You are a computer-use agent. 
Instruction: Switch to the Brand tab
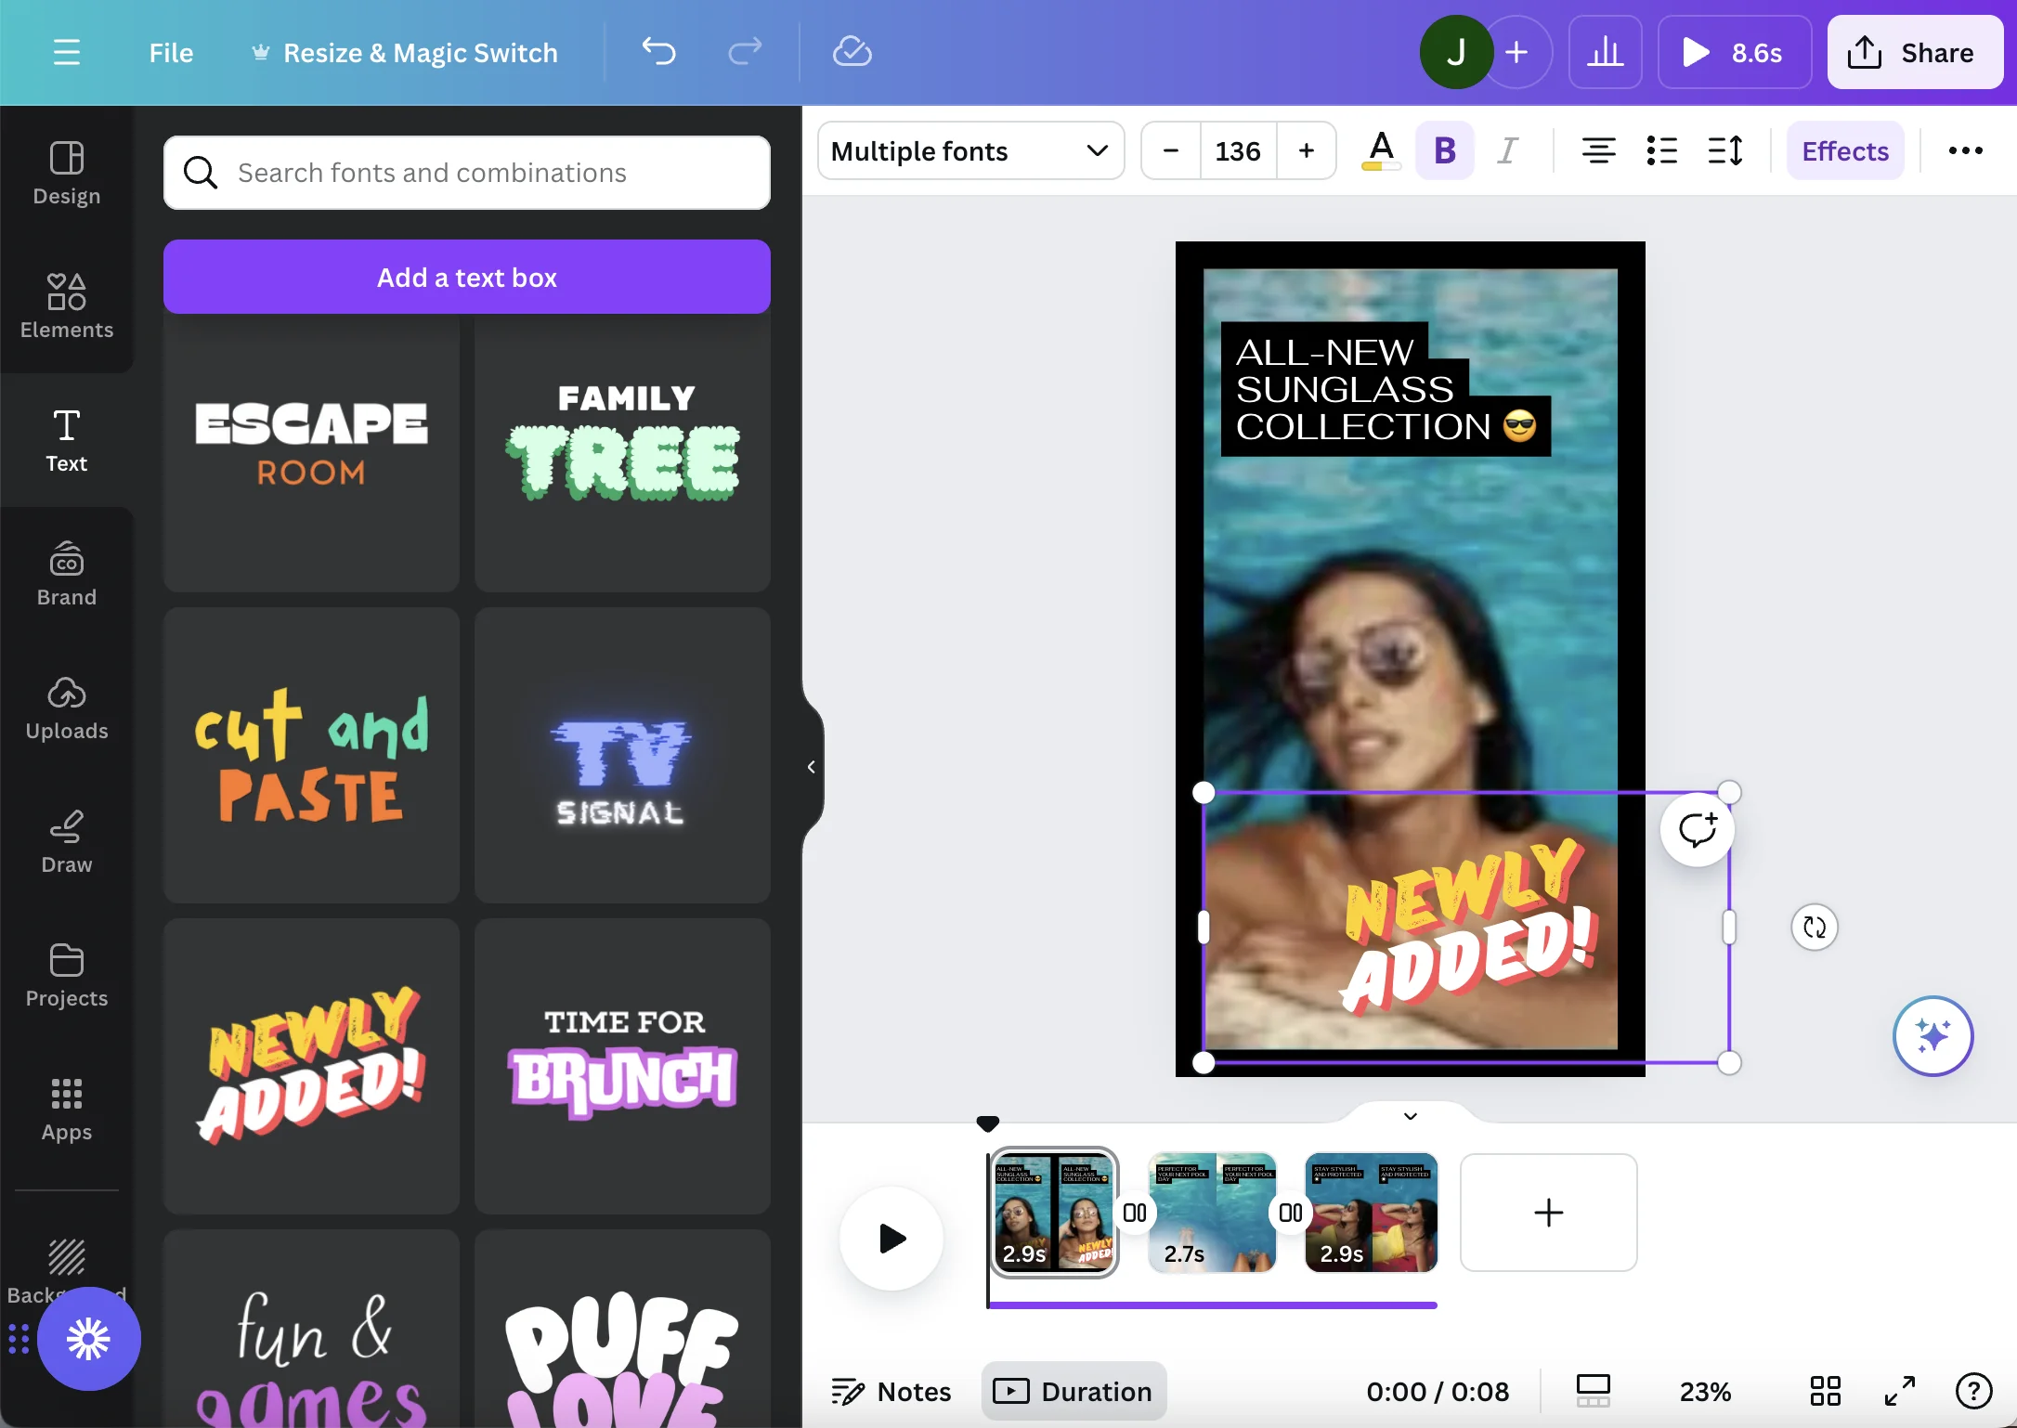pyautogui.click(x=66, y=575)
